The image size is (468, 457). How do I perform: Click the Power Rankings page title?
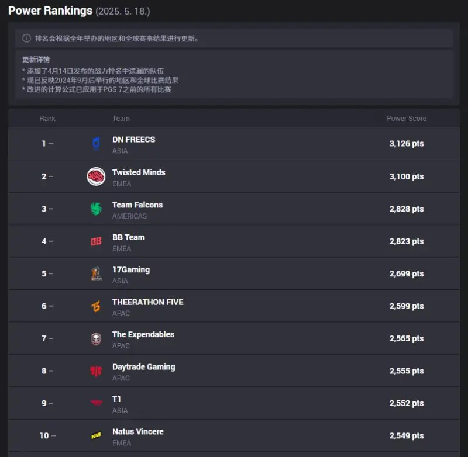click(x=50, y=11)
